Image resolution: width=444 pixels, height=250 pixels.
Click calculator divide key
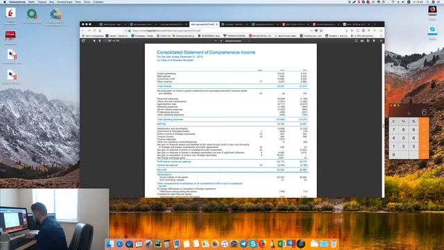point(424,122)
